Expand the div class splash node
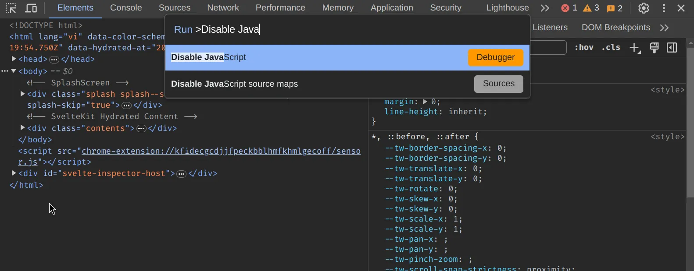Screen dimensions: 694x271 (22, 94)
